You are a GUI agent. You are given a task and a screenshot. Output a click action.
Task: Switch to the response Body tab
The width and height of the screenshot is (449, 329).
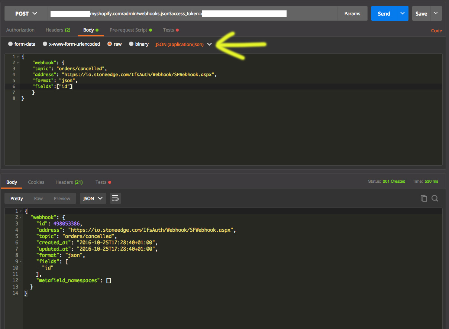12,182
